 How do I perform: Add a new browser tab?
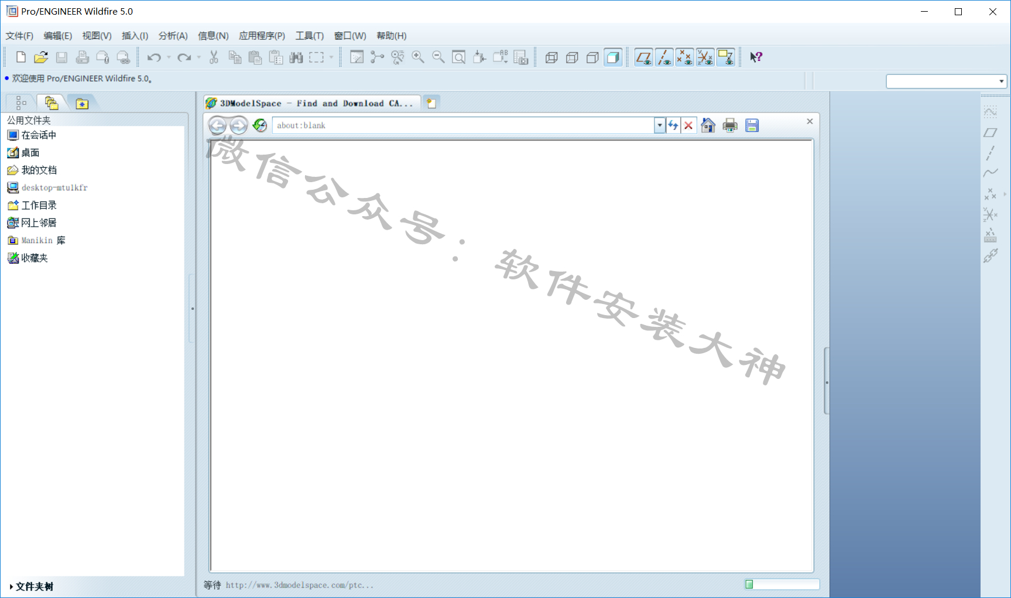(x=431, y=103)
